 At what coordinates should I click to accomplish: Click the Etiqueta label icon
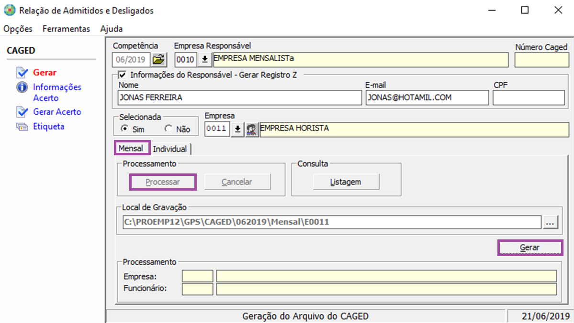[22, 127]
